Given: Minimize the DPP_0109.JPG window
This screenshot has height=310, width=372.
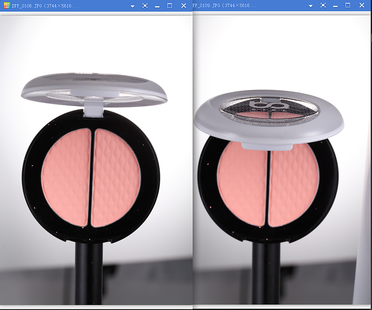Looking at the screenshot, I should pos(335,6).
